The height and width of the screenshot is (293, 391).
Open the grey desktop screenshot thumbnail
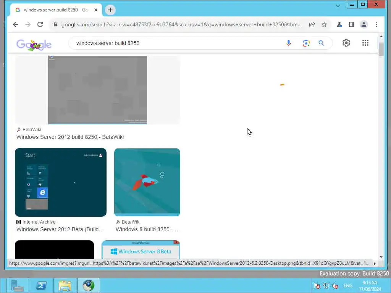(97, 90)
